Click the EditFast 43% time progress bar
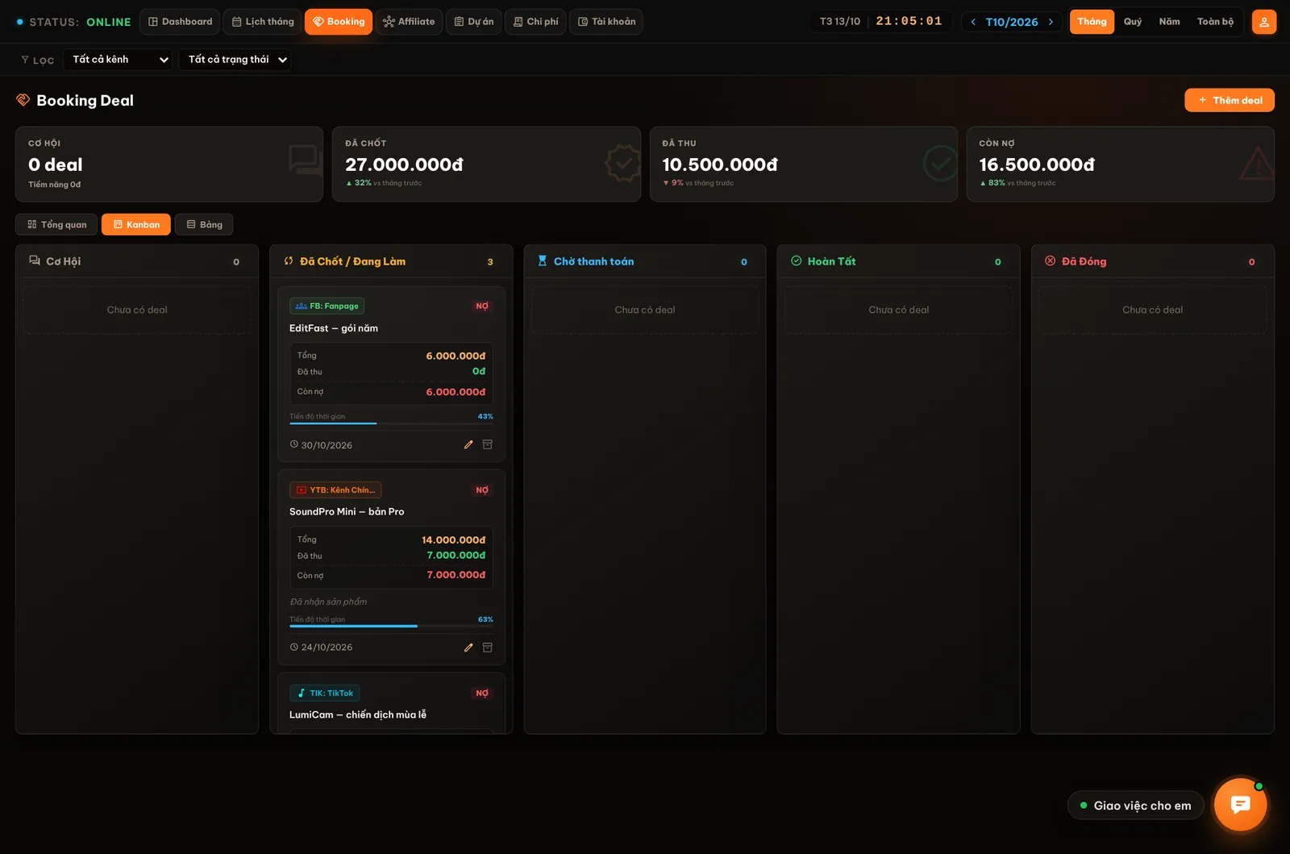Viewport: 1290px width, 854px height. coord(391,423)
